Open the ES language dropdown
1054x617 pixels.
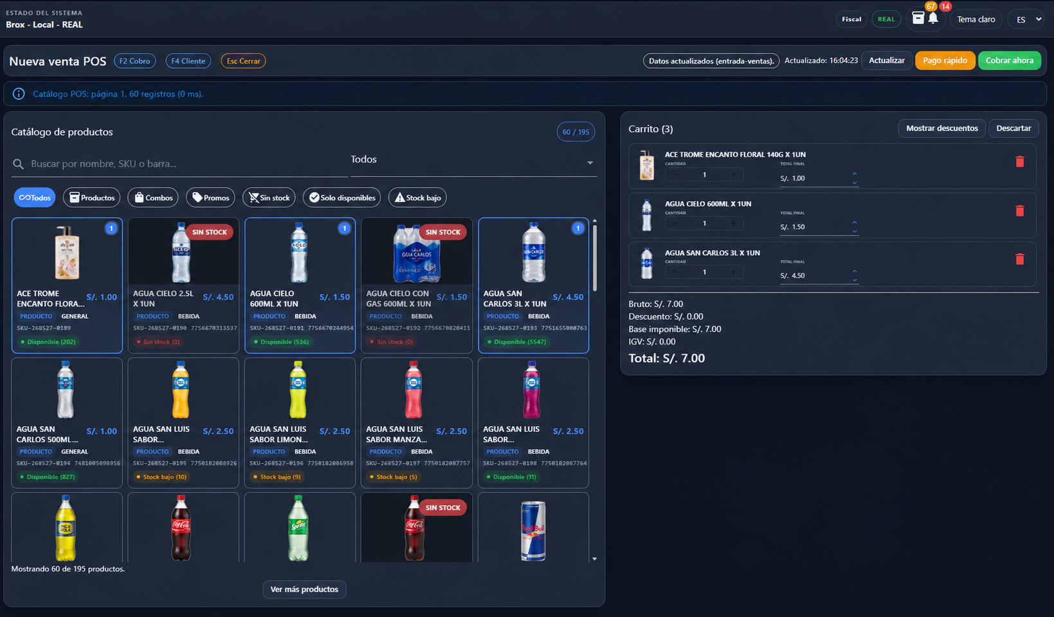click(1026, 19)
